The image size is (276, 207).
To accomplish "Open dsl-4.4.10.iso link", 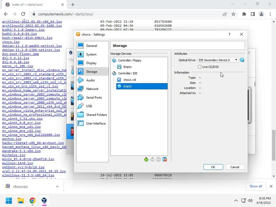I will click(x=16, y=62).
